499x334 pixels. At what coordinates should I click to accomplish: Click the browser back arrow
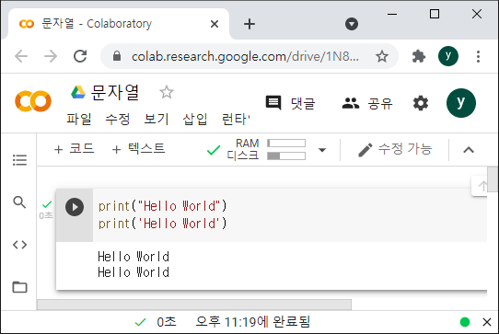(21, 57)
